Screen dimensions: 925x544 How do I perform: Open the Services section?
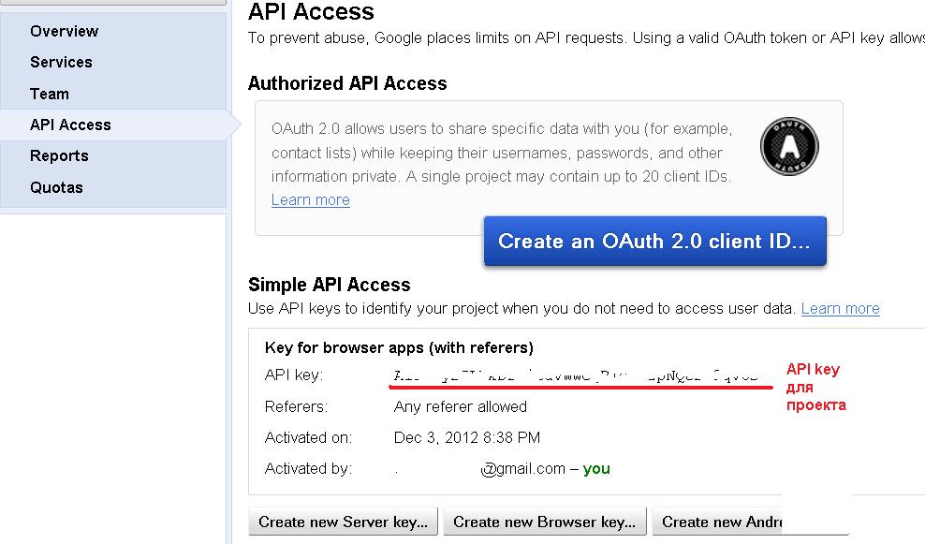[x=61, y=62]
